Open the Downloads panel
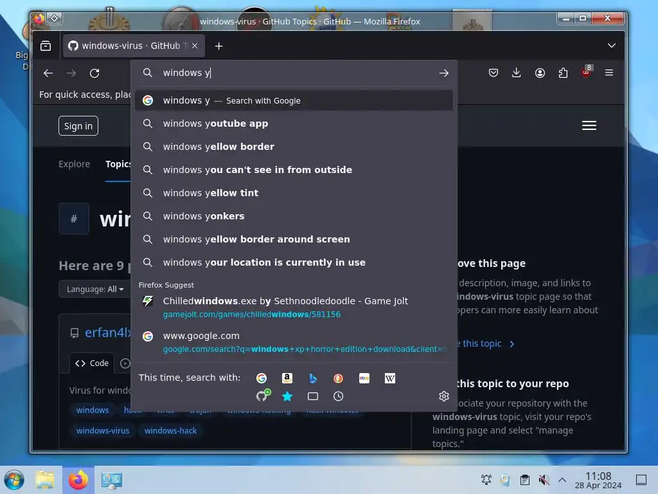 (517, 73)
